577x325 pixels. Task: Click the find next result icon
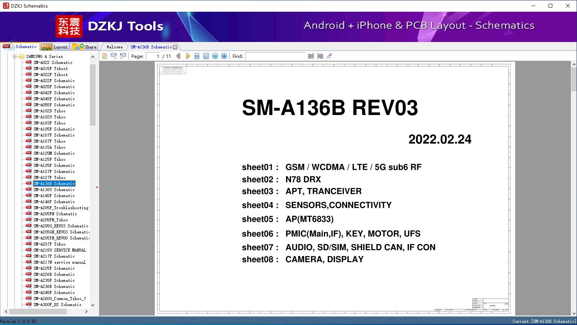click(x=320, y=56)
